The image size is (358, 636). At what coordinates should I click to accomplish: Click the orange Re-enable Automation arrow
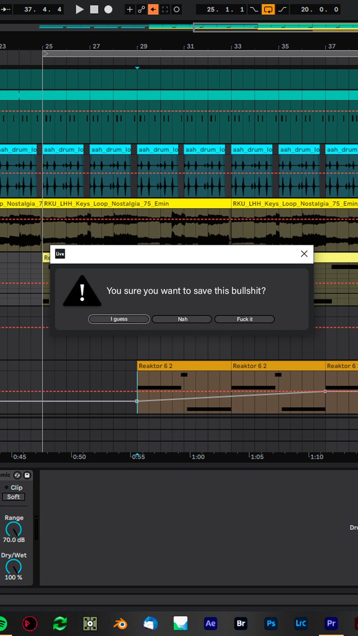point(153,10)
